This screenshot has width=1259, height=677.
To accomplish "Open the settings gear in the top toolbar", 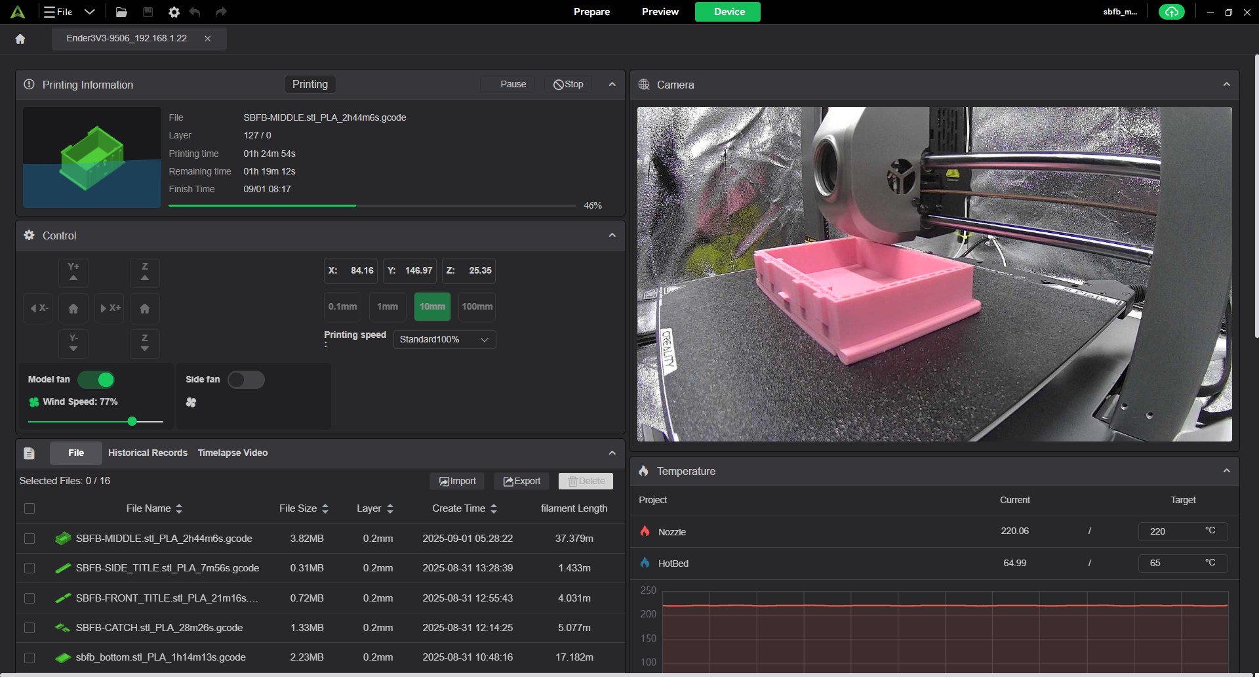I will click(174, 12).
